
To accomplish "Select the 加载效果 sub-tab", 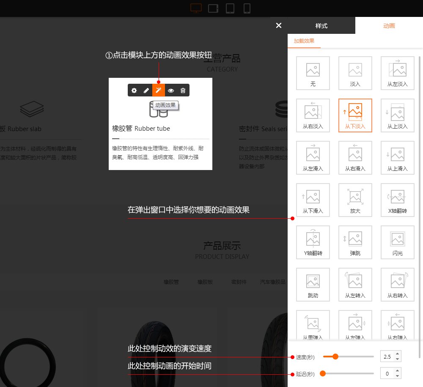I will (x=304, y=41).
